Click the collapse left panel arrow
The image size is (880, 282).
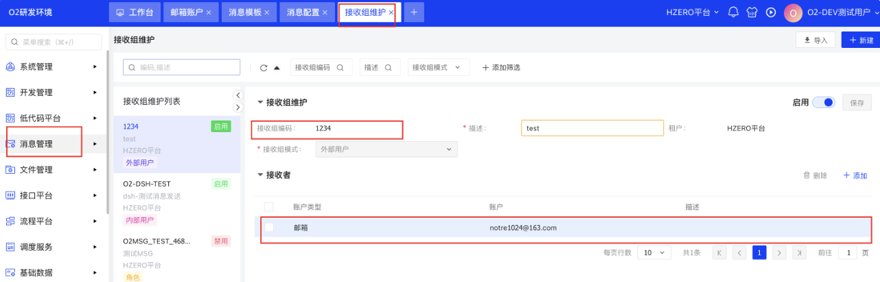point(238,95)
